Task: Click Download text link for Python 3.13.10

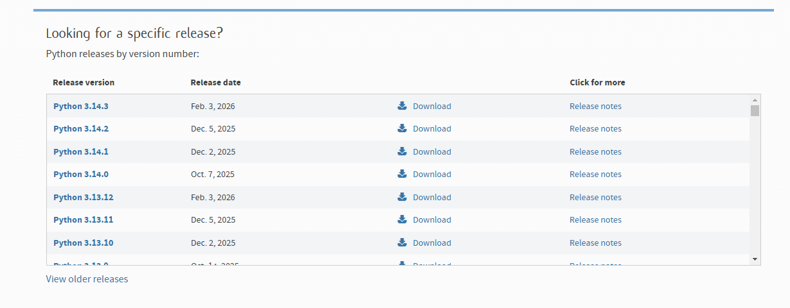Action: (432, 243)
